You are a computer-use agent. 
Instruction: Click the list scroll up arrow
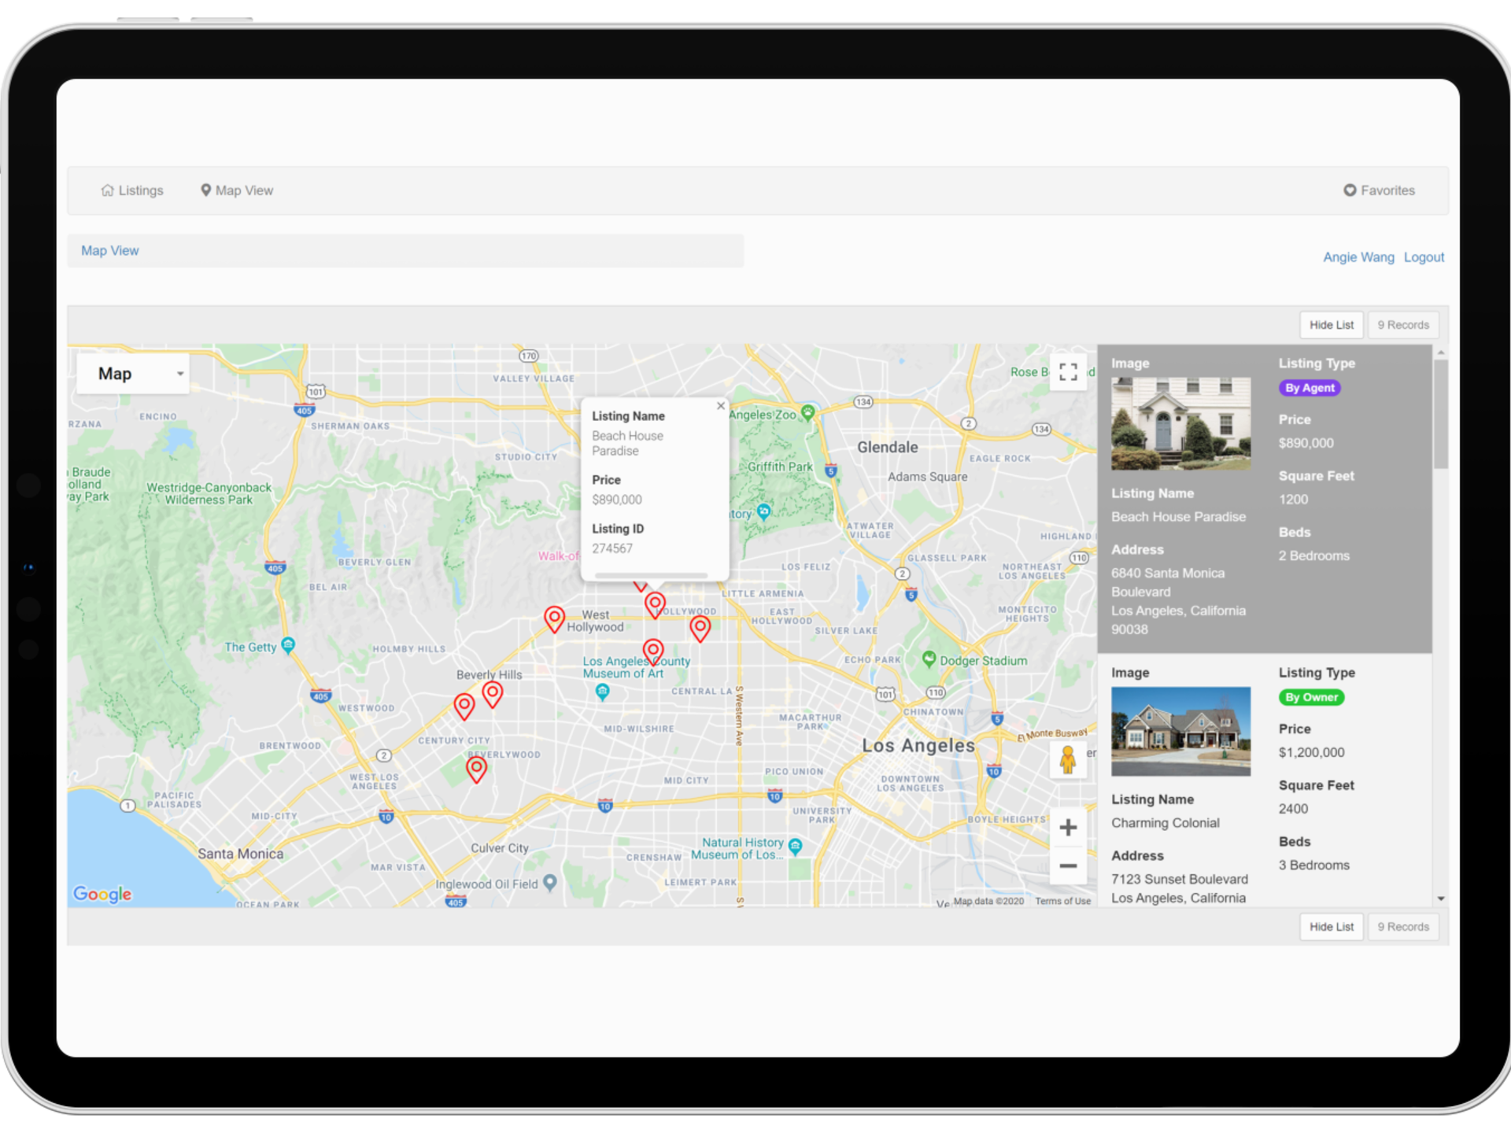pyautogui.click(x=1441, y=352)
